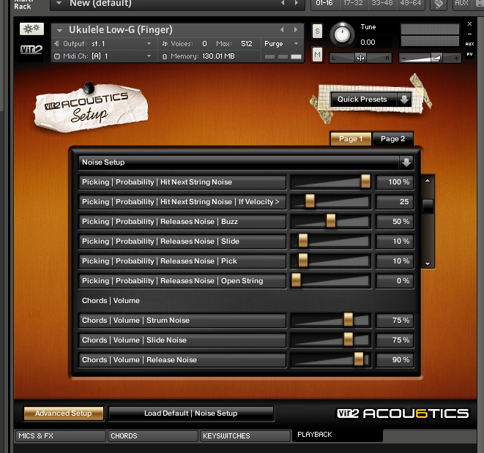Select rack page 01-16
Viewport: 484px width, 453px height.
click(324, 4)
